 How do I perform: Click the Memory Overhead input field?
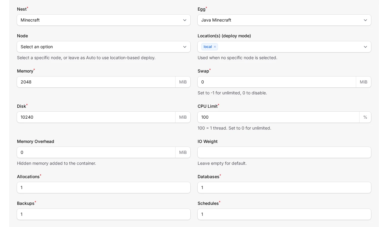(x=96, y=152)
